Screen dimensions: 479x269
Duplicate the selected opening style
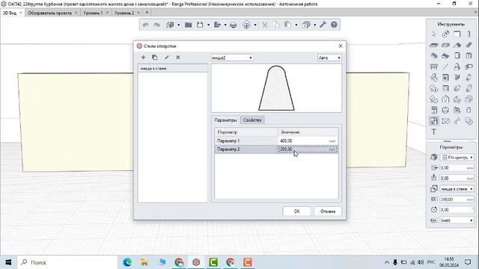pyautogui.click(x=155, y=58)
